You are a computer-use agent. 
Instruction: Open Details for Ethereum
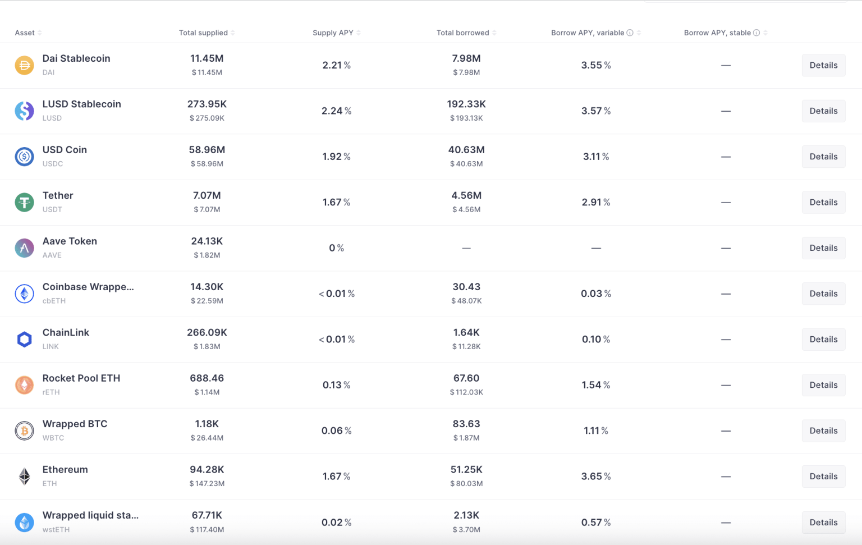(823, 476)
